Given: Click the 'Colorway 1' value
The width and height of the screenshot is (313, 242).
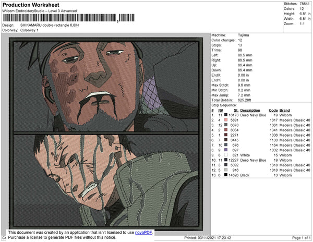Looking at the screenshot, I should click(29, 30).
